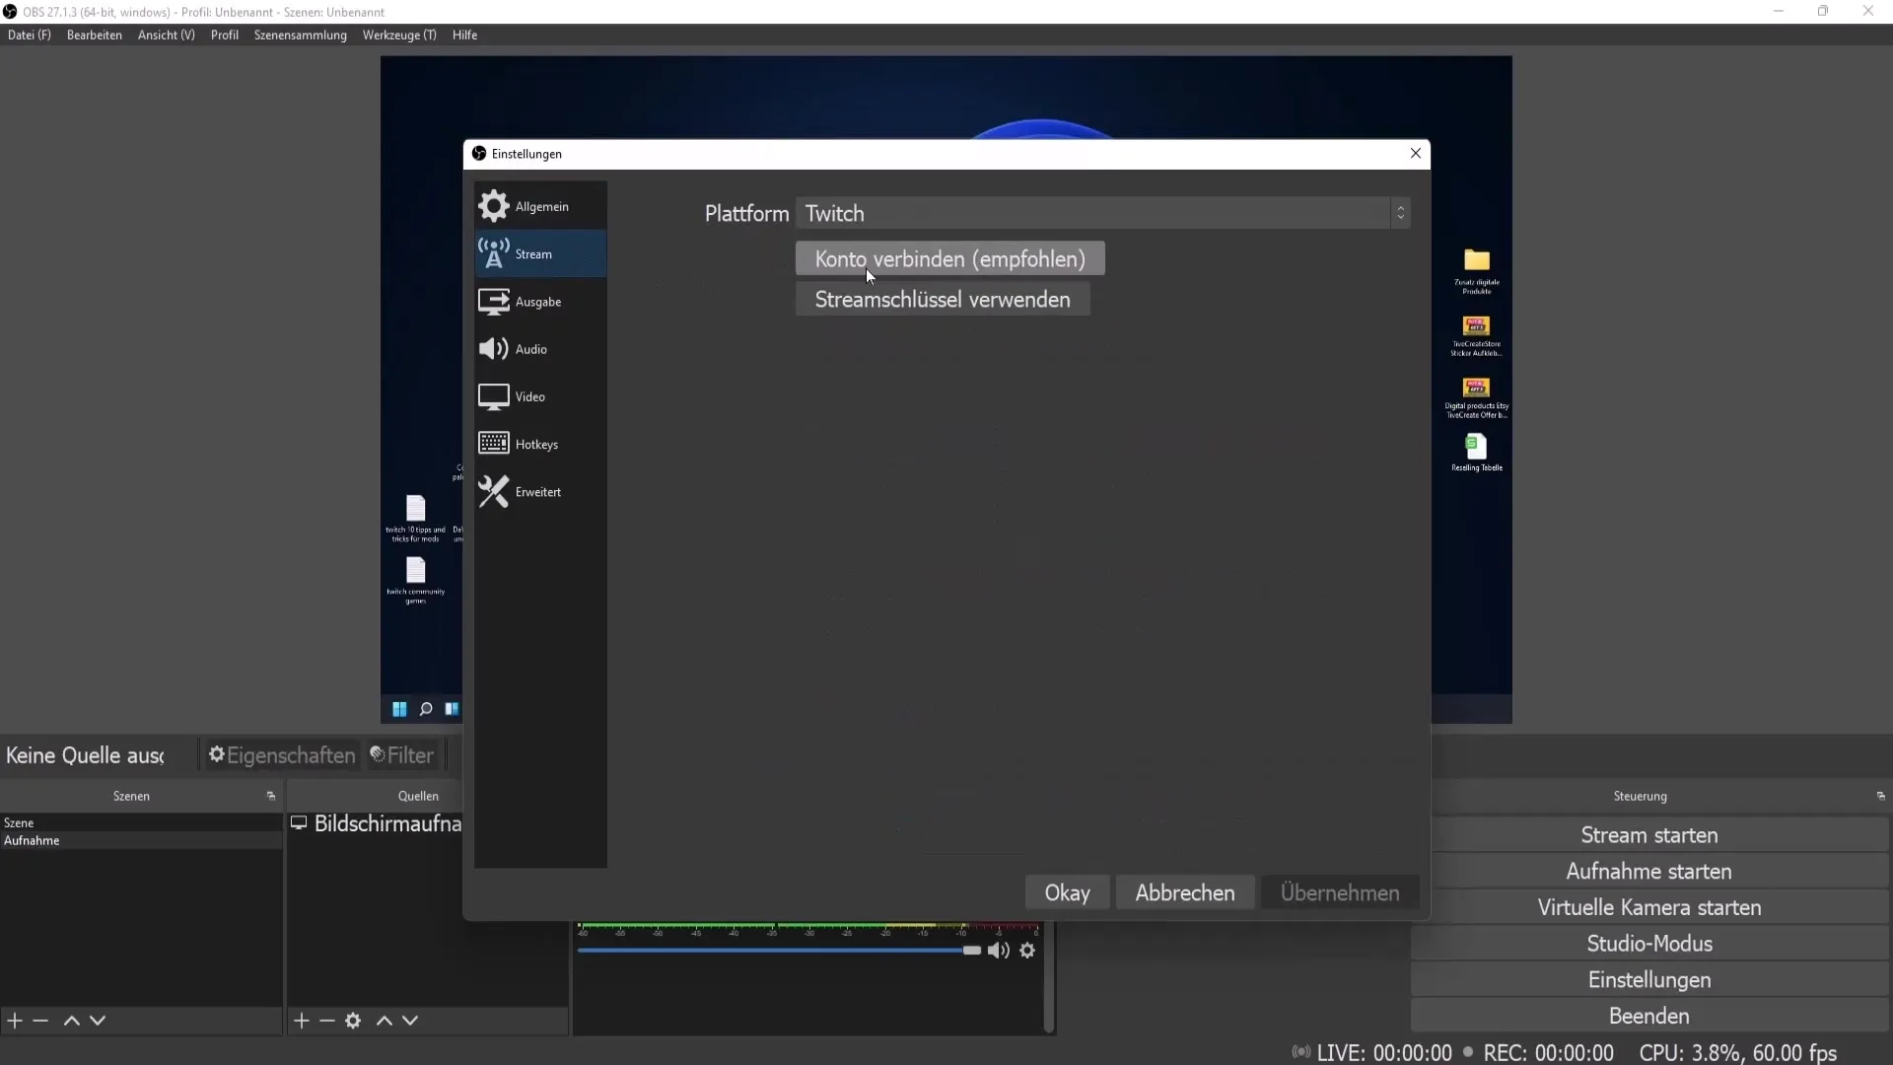Confirm settings with Okay button
The height and width of the screenshot is (1065, 1893).
click(1067, 892)
